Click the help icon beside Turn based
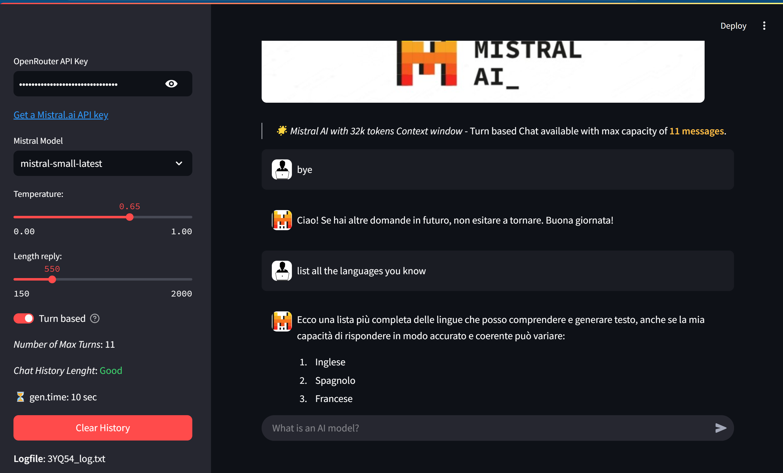Screen dimensions: 783x473 [94, 318]
